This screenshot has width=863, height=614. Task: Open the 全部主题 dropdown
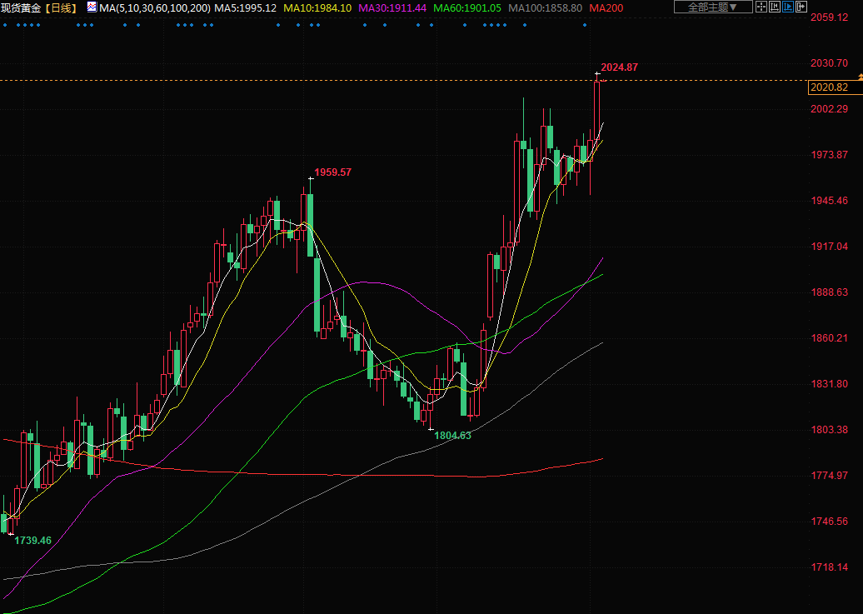tap(713, 7)
